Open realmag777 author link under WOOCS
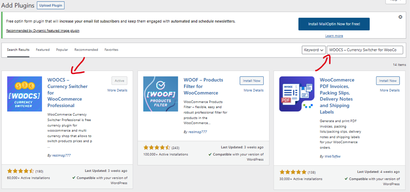This screenshot has width=410, height=192. [61, 155]
